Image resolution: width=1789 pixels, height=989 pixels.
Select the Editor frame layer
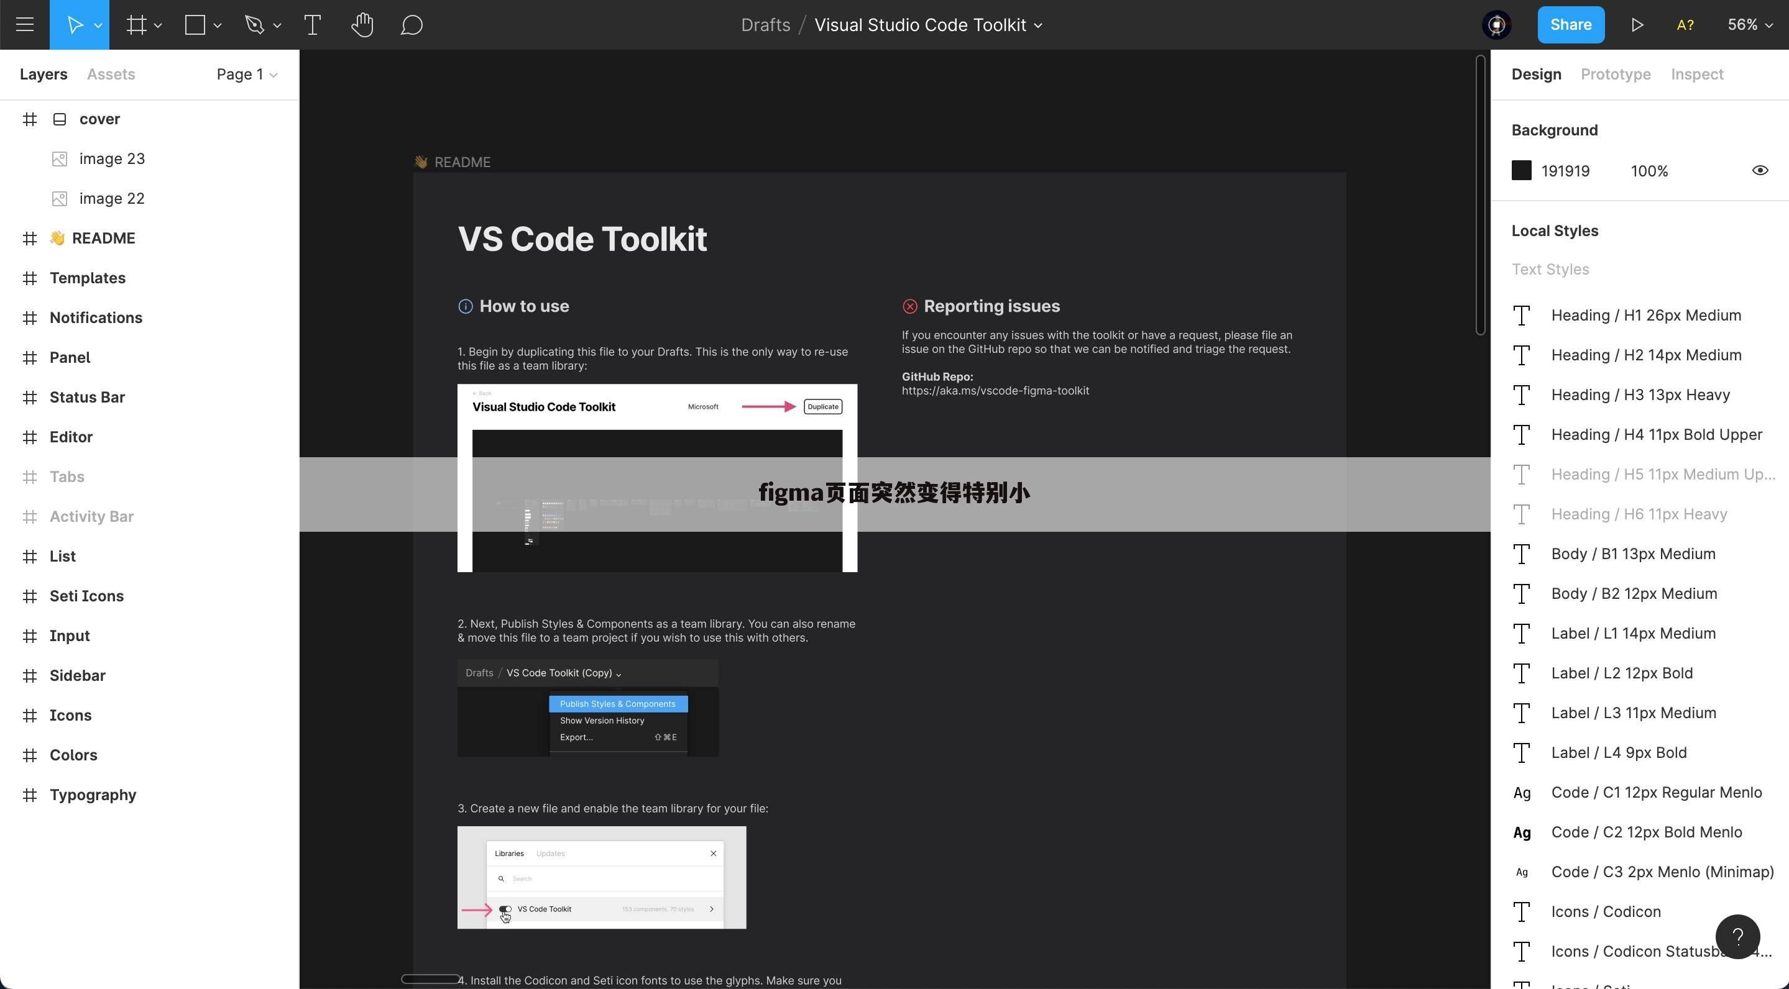149,437
